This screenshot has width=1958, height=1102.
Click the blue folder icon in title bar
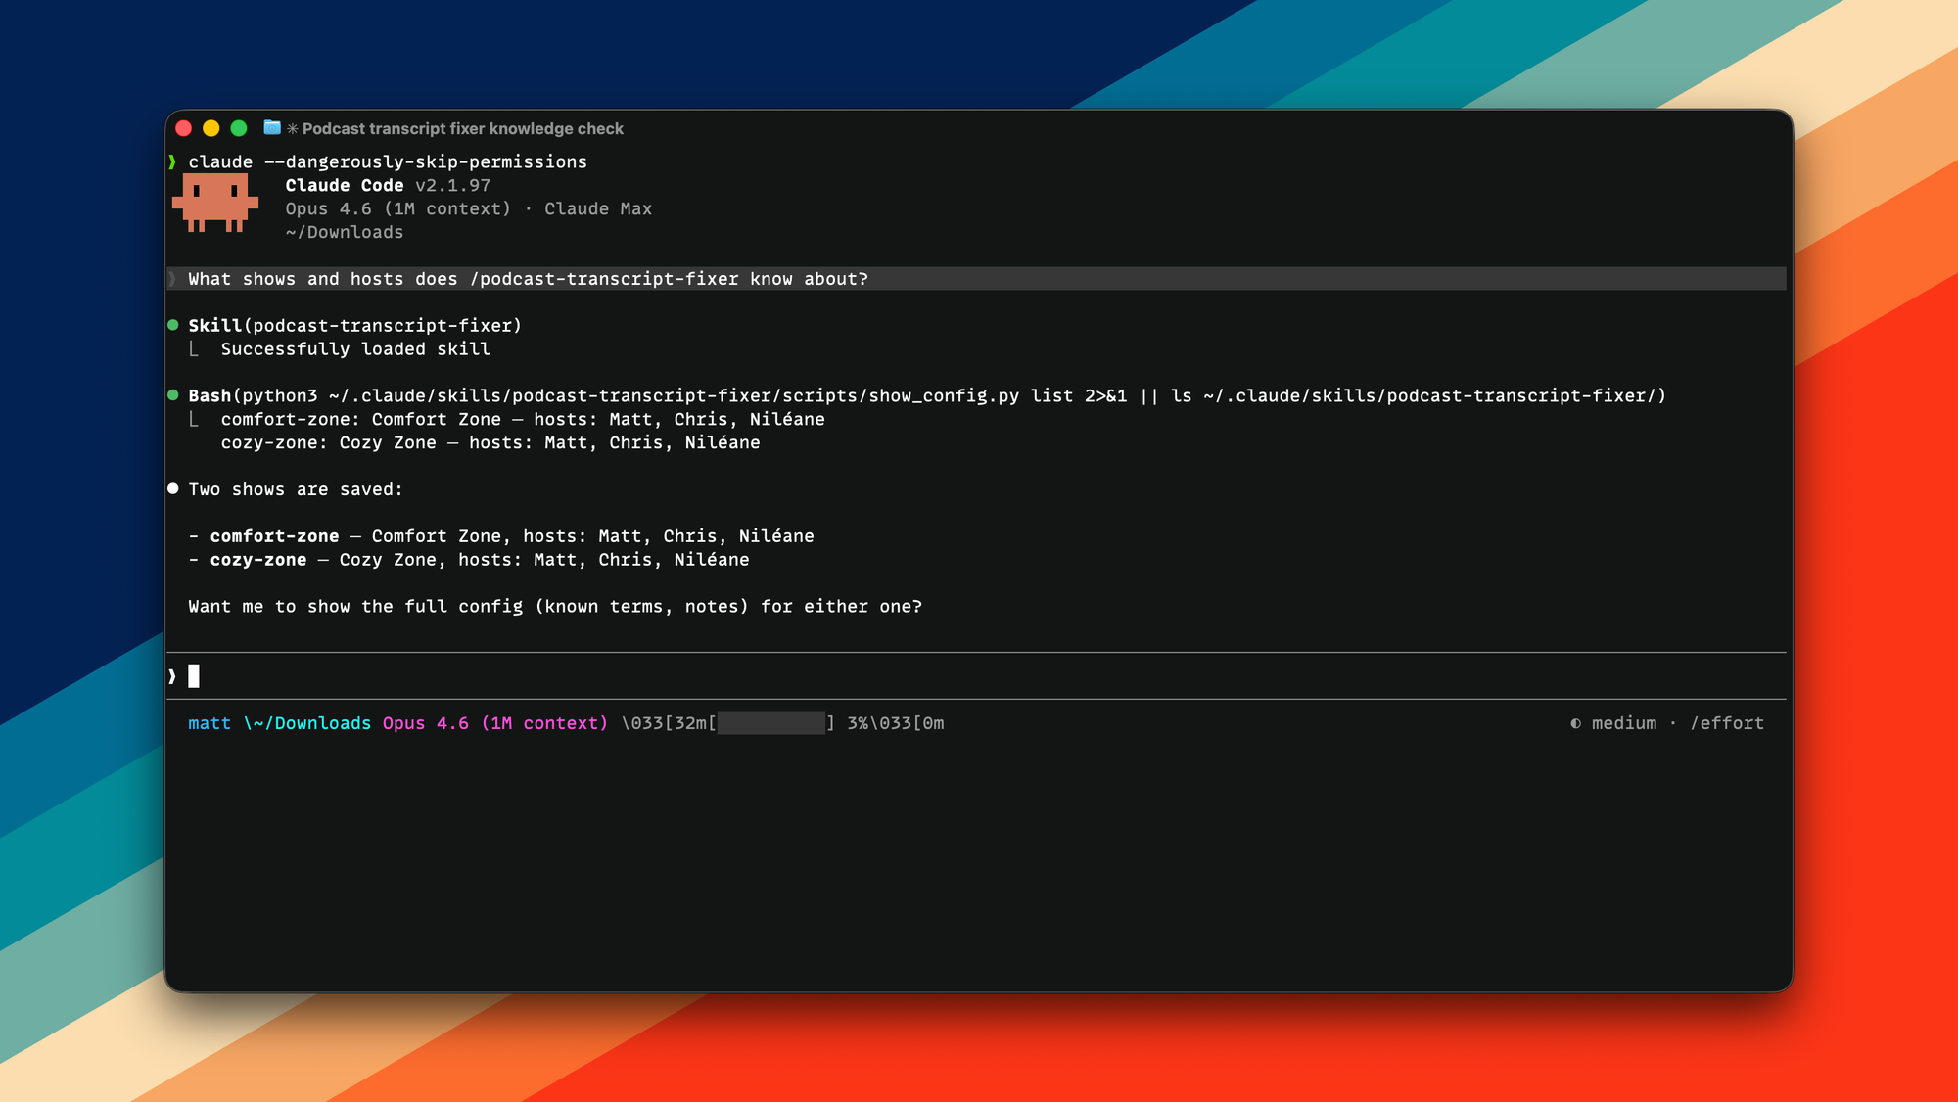tap(272, 128)
